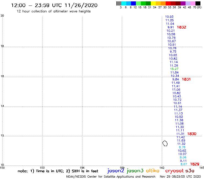Click the purple swatch in the color scale

[183, 3]
